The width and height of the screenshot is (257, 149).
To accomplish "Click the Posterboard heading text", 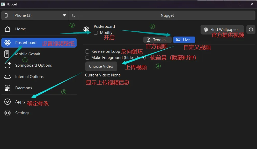I will pyautogui.click(x=104, y=27).
